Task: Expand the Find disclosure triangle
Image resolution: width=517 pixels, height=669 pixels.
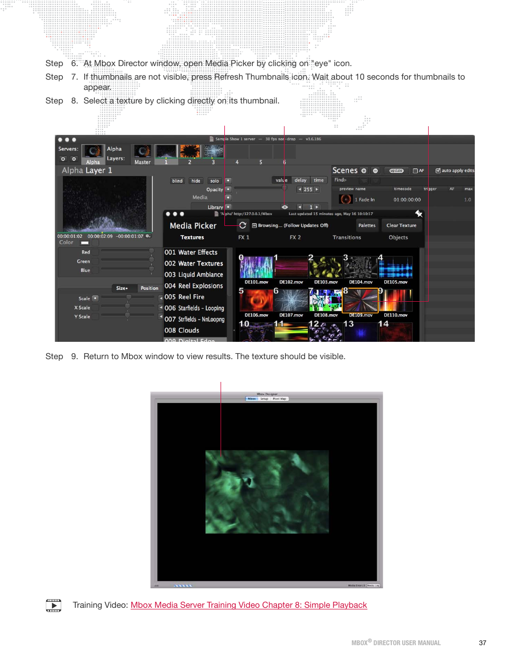Action: pyautogui.click(x=345, y=180)
